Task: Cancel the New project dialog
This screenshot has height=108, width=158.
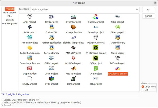Action: tap(149, 16)
